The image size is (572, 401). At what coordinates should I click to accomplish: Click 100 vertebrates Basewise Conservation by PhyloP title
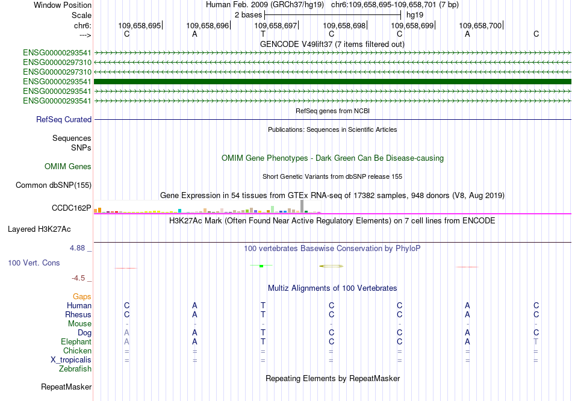332,249
